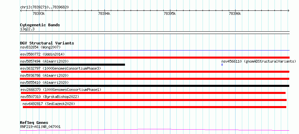This screenshot has width=299, height=134.
Task: Click the right arrow of the ruler
Action: [x=289, y=10]
